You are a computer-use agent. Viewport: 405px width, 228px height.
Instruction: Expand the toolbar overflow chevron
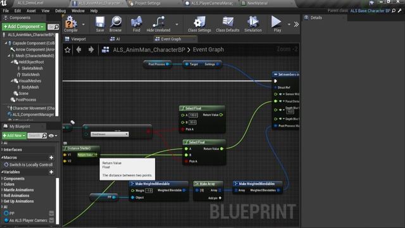pyautogui.click(x=296, y=24)
